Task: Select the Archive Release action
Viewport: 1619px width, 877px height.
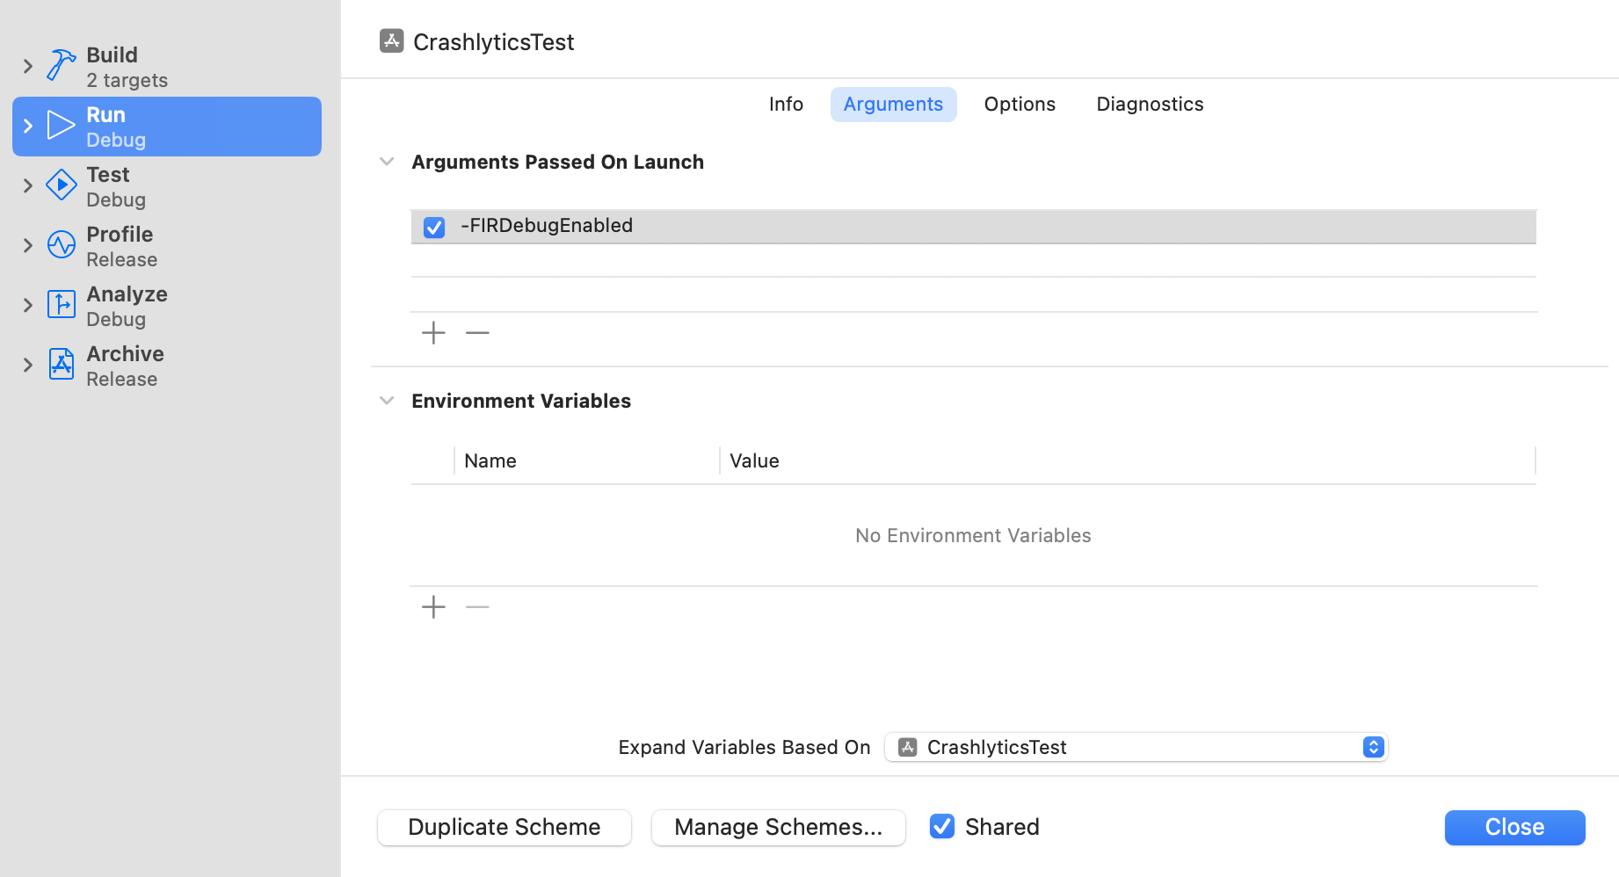Action: (167, 366)
